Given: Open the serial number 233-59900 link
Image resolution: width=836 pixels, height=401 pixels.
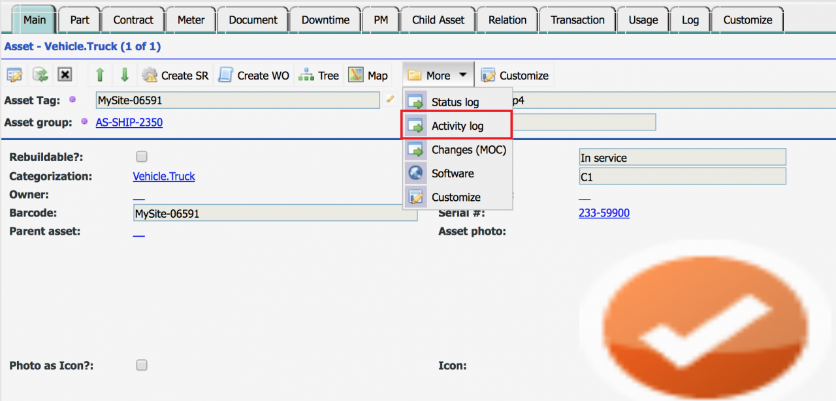Looking at the screenshot, I should pos(604,213).
